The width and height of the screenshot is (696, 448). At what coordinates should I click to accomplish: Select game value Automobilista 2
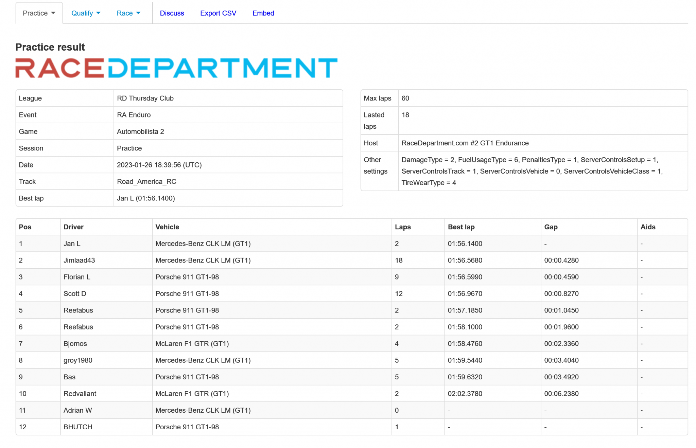tap(140, 131)
